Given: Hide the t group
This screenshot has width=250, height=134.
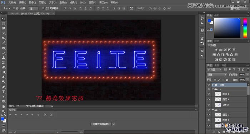Looking at the screenshot, I should tap(209, 110).
